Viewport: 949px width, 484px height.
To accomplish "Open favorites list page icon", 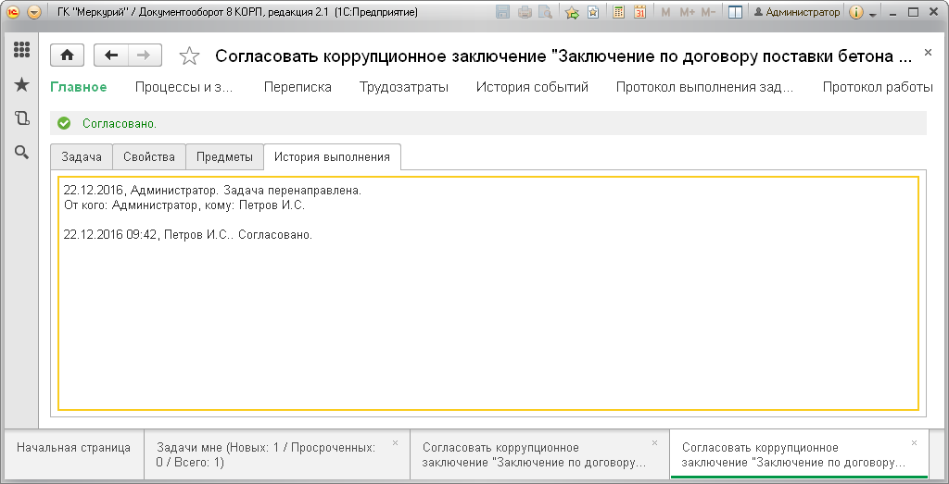I will point(593,12).
